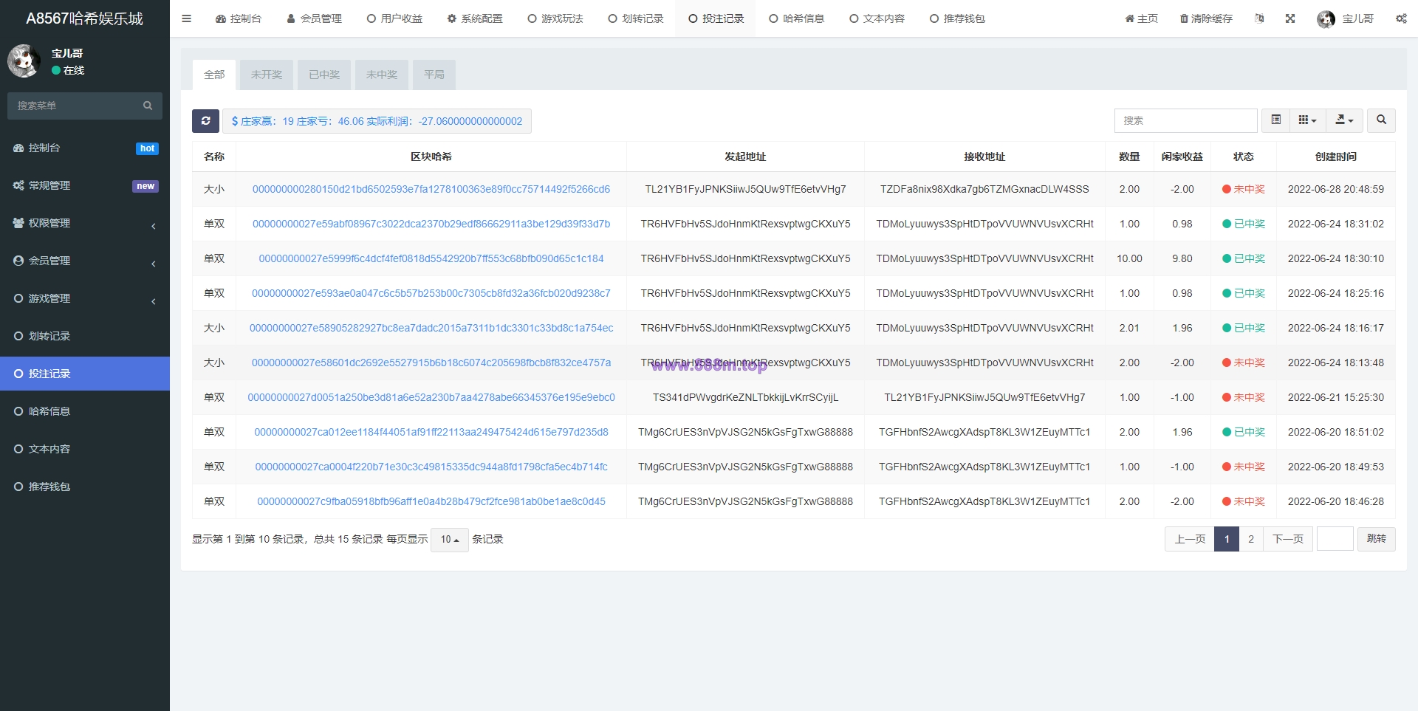Click the A8567哈希娱乐城 site title
1418x711 pixels.
tap(85, 18)
